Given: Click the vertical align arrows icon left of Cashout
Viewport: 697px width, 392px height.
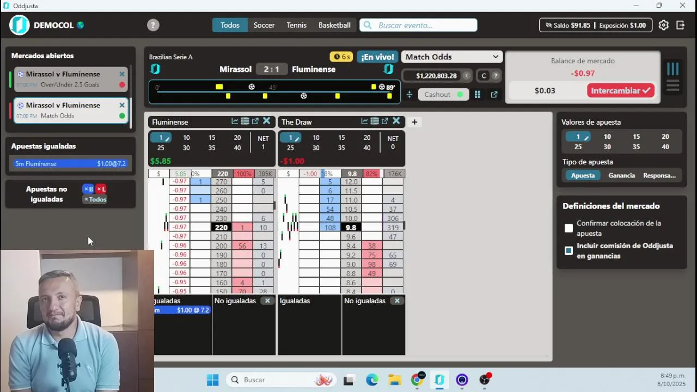Looking at the screenshot, I should tap(409, 95).
